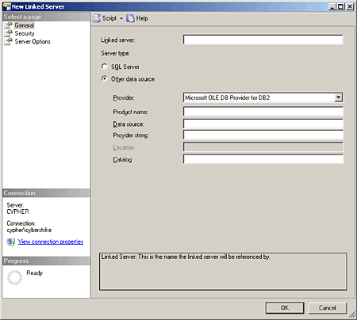The image size is (357, 320).
Task: Focus the Catalog input field
Action: point(263,159)
